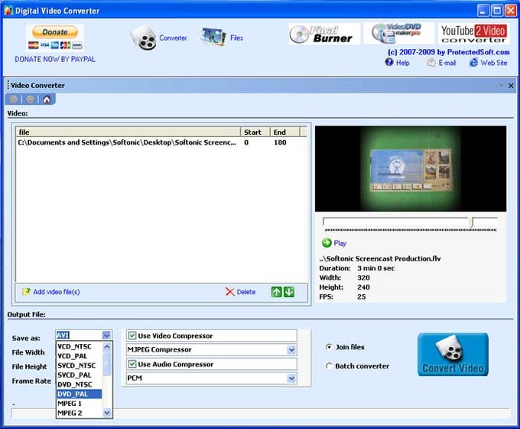Click the preview seek slider handle
This screenshot has height=429, width=520.
[x=472, y=222]
